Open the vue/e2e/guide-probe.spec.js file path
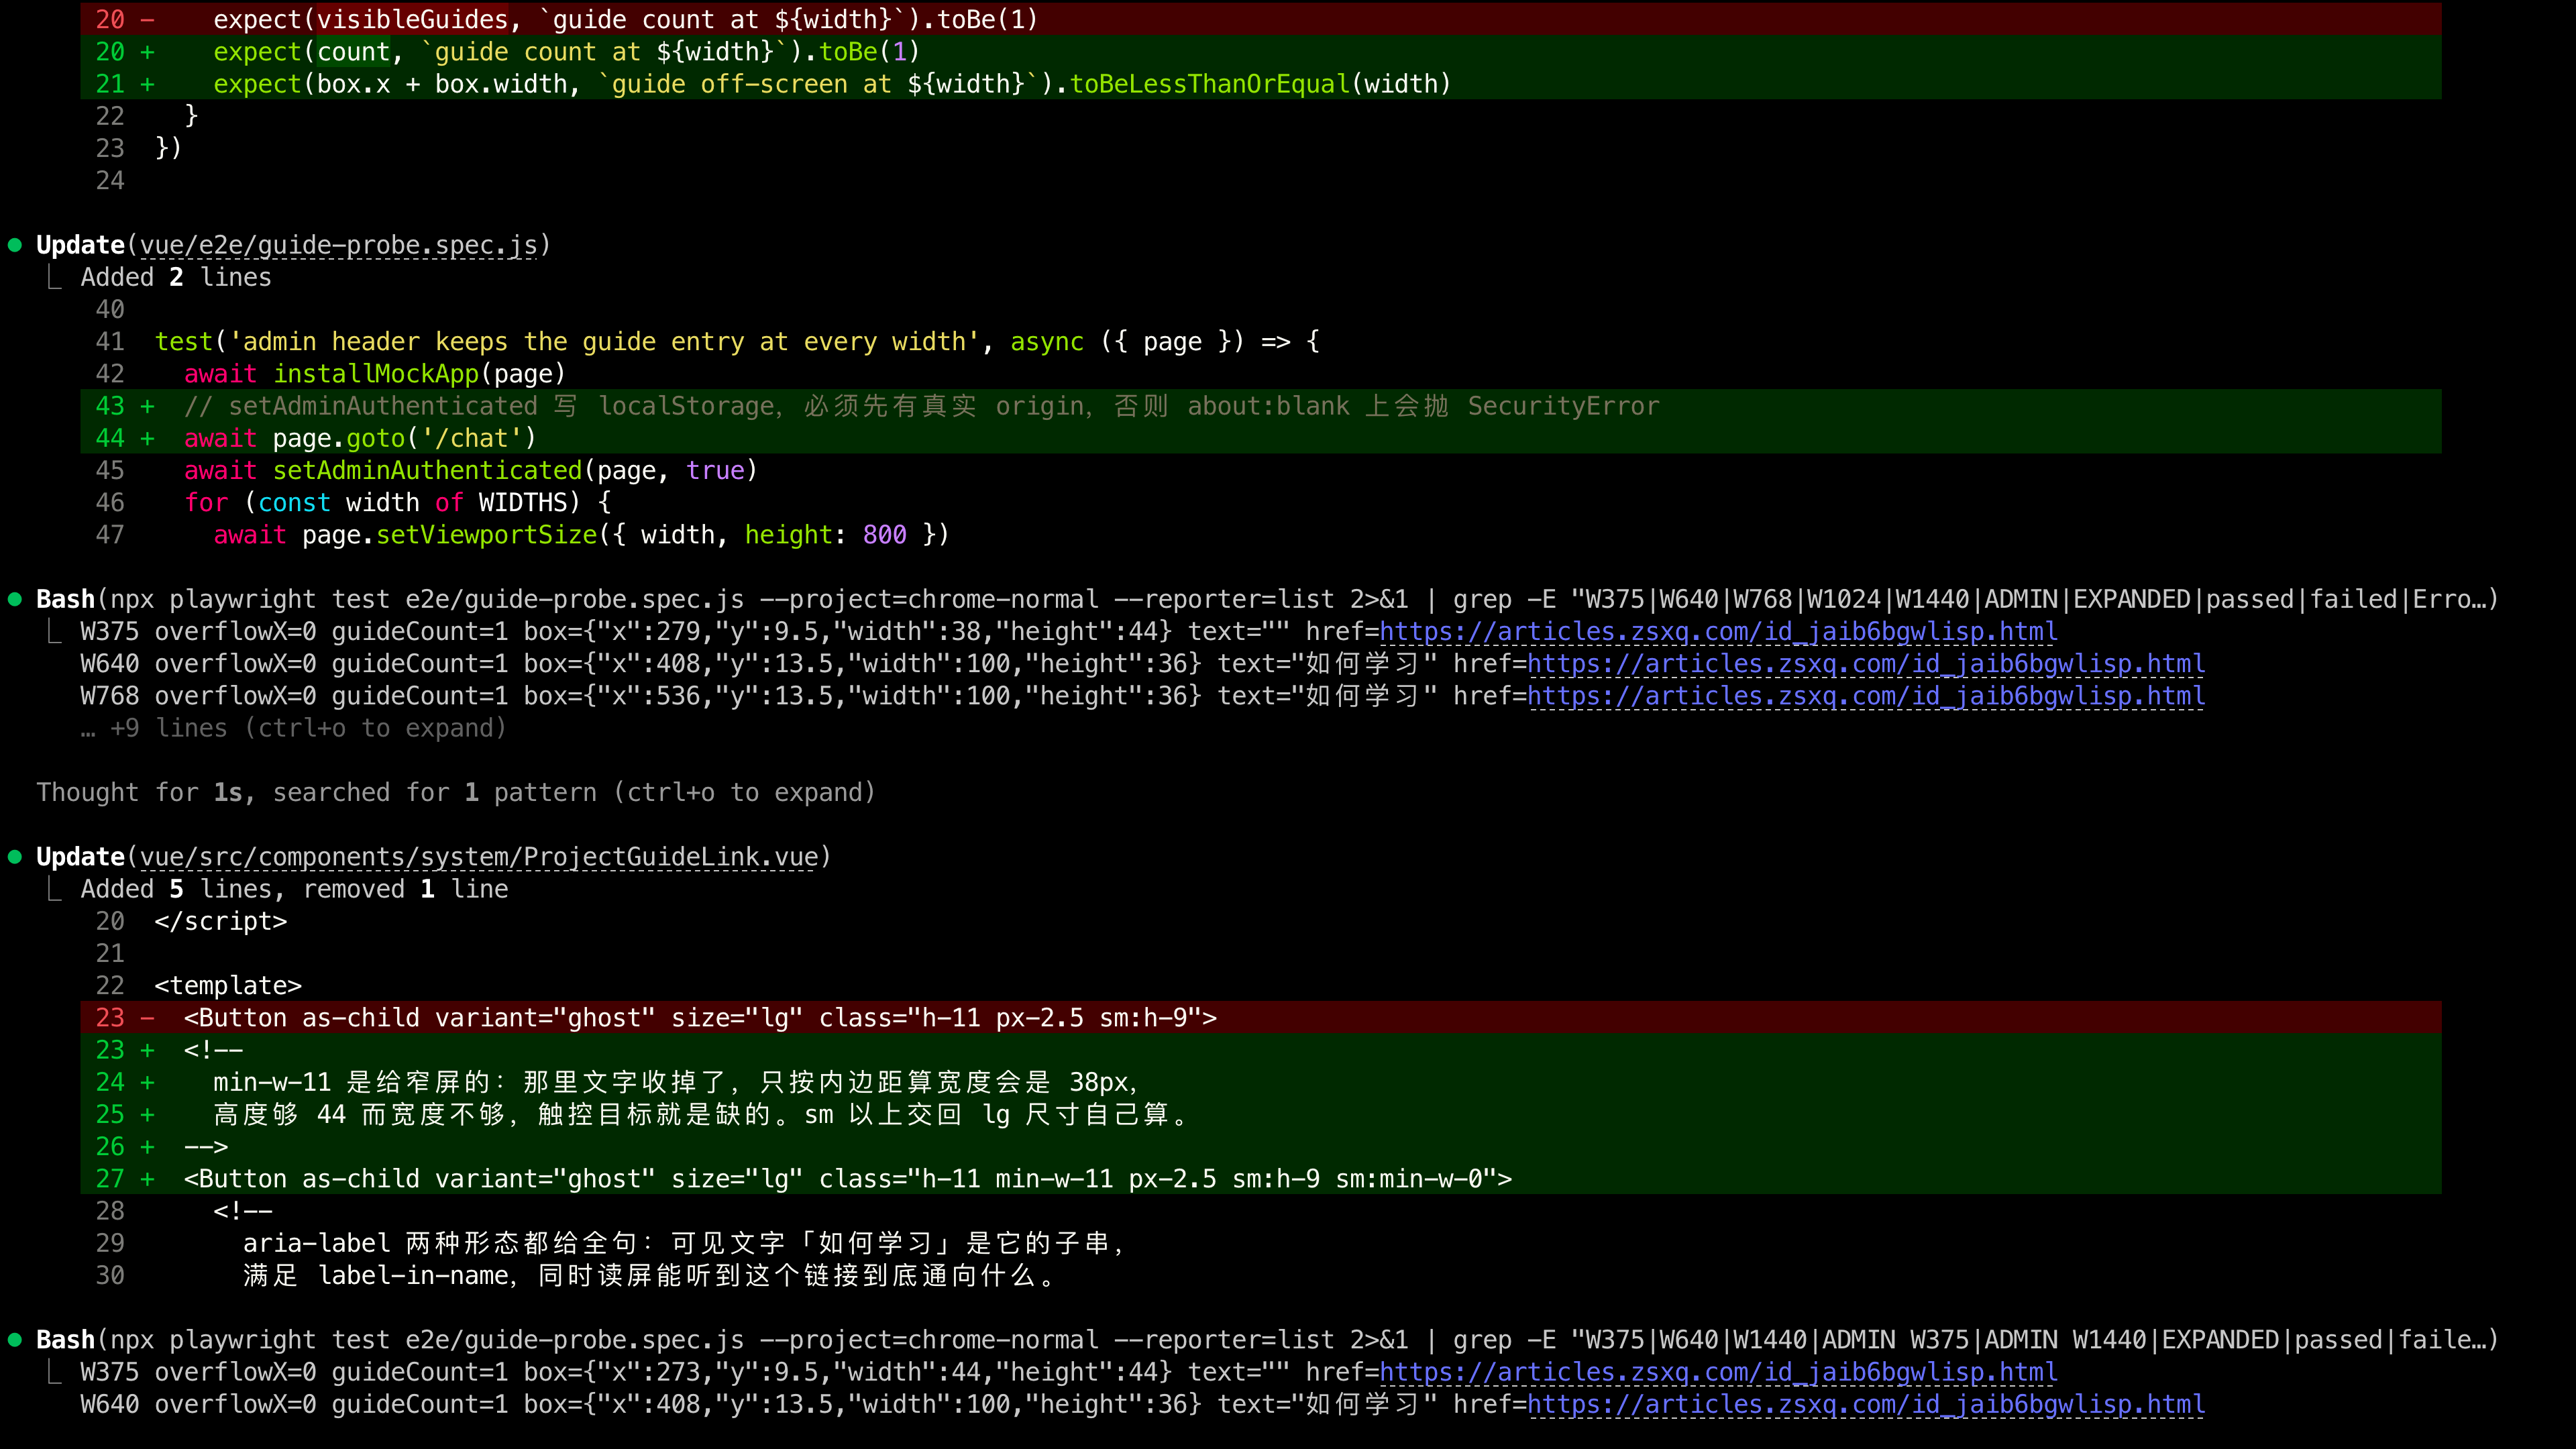2576x1449 pixels. tap(339, 245)
